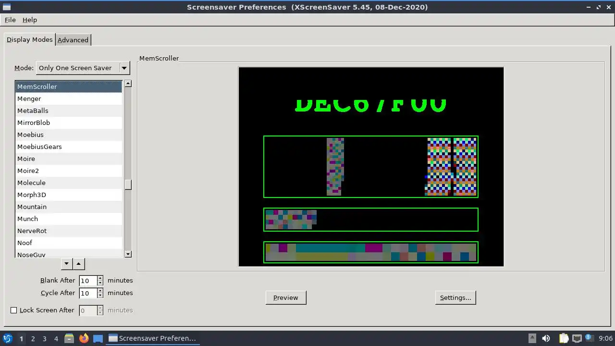Select Noof in the list
615x346 pixels.
coord(69,243)
